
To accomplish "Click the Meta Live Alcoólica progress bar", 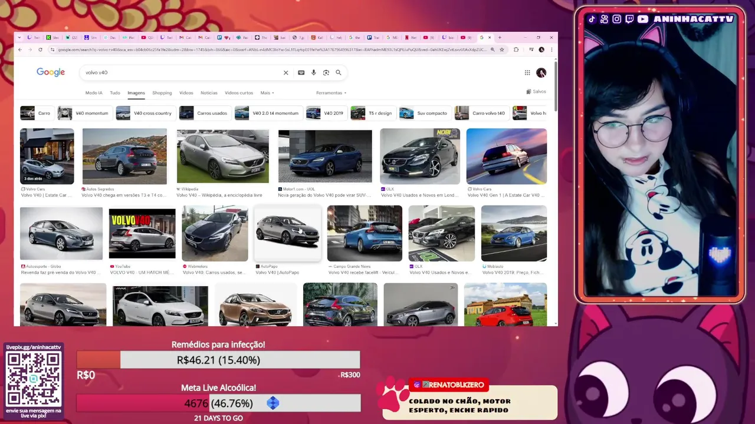I will pos(218,403).
